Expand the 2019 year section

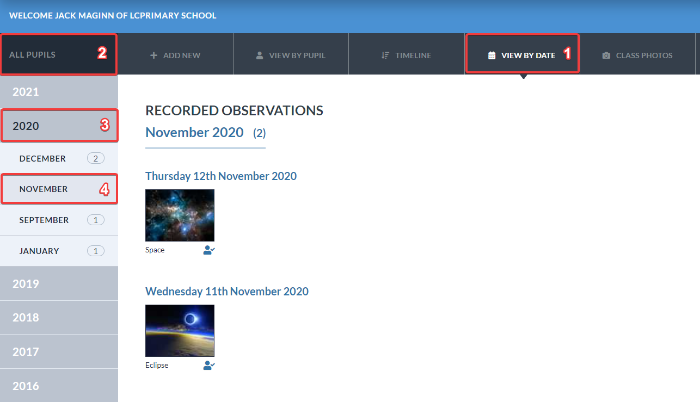[x=59, y=283]
